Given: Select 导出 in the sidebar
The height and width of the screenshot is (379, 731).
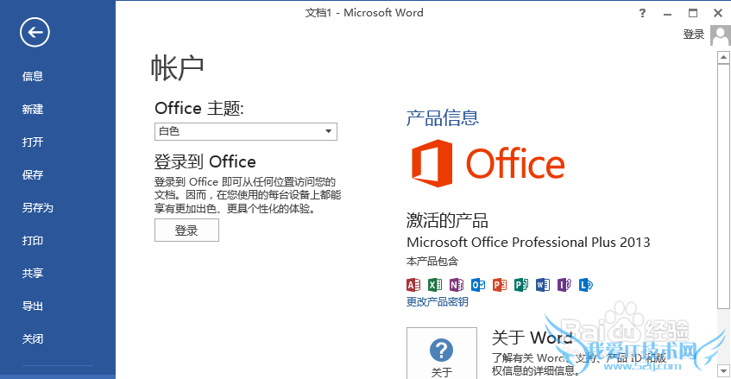Looking at the screenshot, I should 33,306.
